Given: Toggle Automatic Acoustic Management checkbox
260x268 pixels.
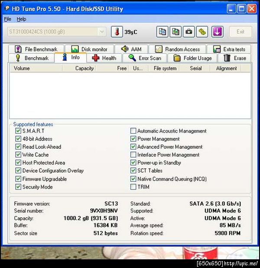Looking at the screenshot, I should point(133,131).
